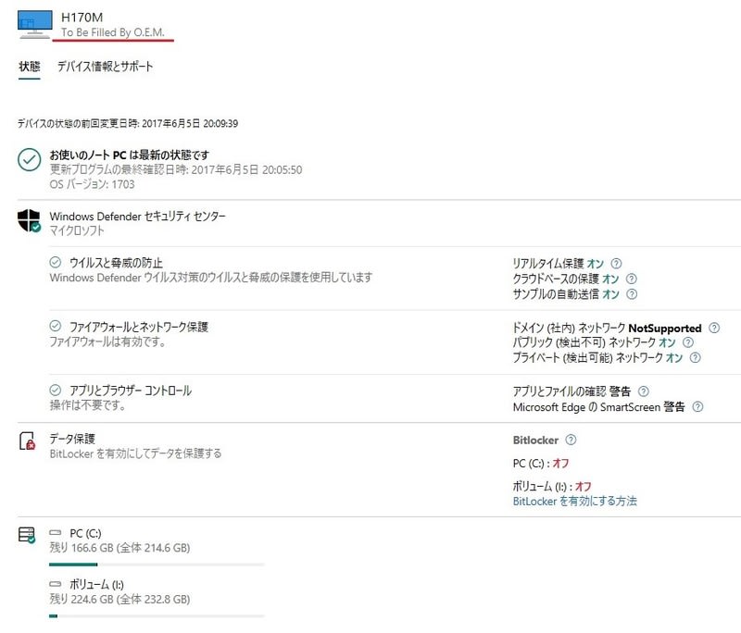Click the check icon beside アプリとブラウザー コントロール
The width and height of the screenshot is (741, 633).
(56, 390)
